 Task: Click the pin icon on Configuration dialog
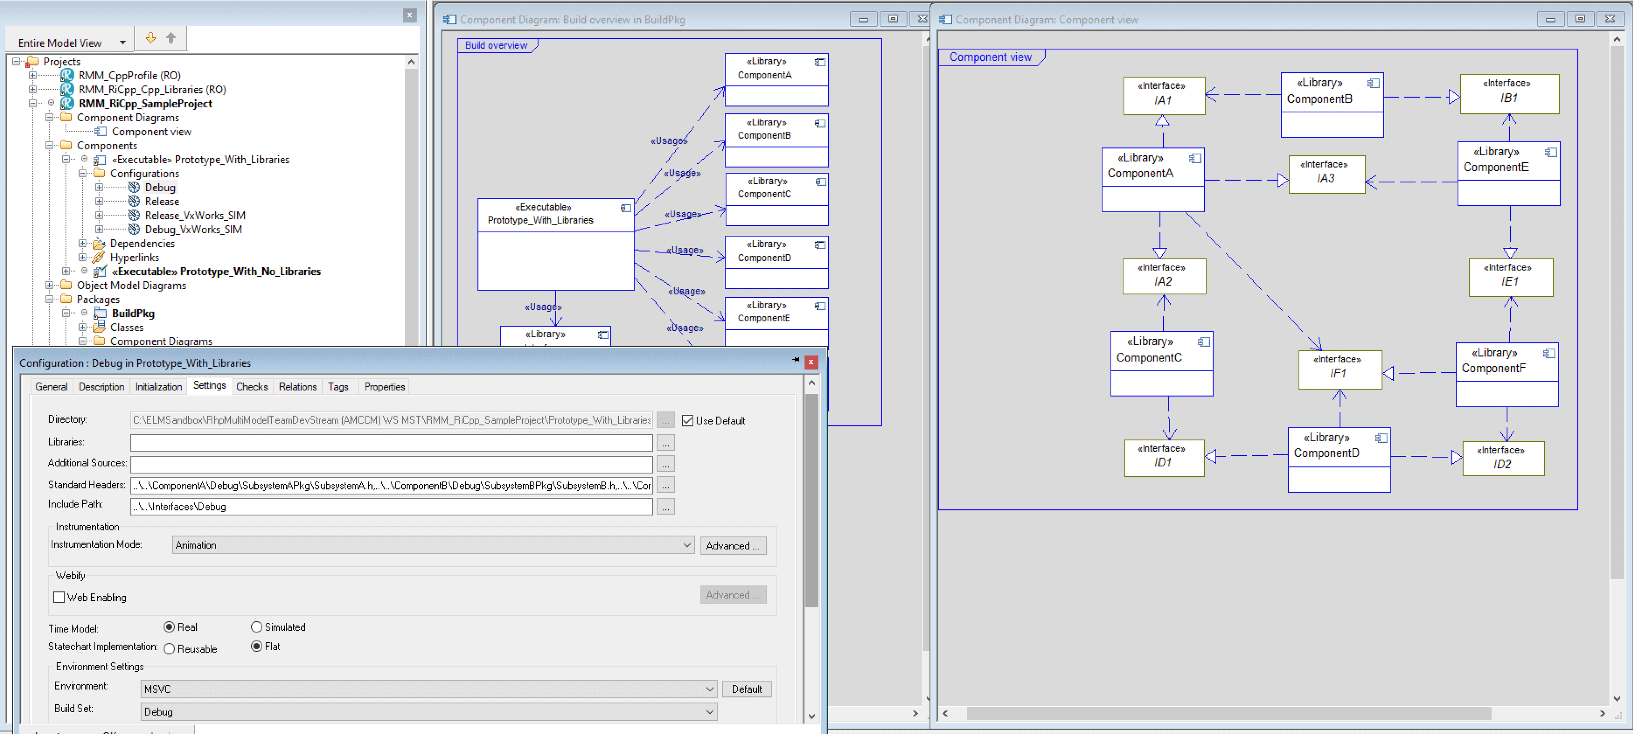(795, 360)
